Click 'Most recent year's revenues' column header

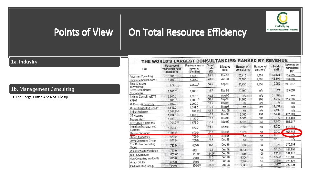[172, 69]
